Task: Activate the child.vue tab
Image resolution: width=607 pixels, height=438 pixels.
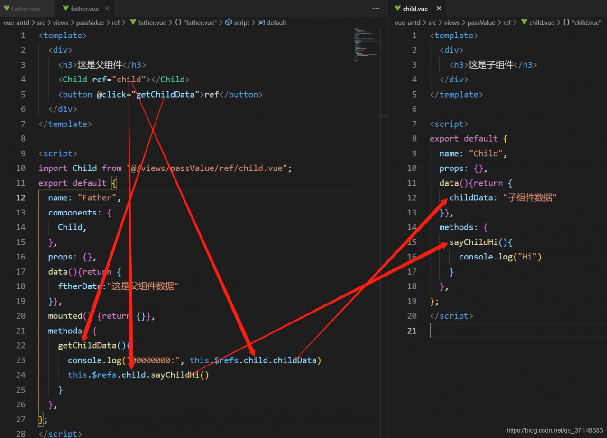Action: 415,9
